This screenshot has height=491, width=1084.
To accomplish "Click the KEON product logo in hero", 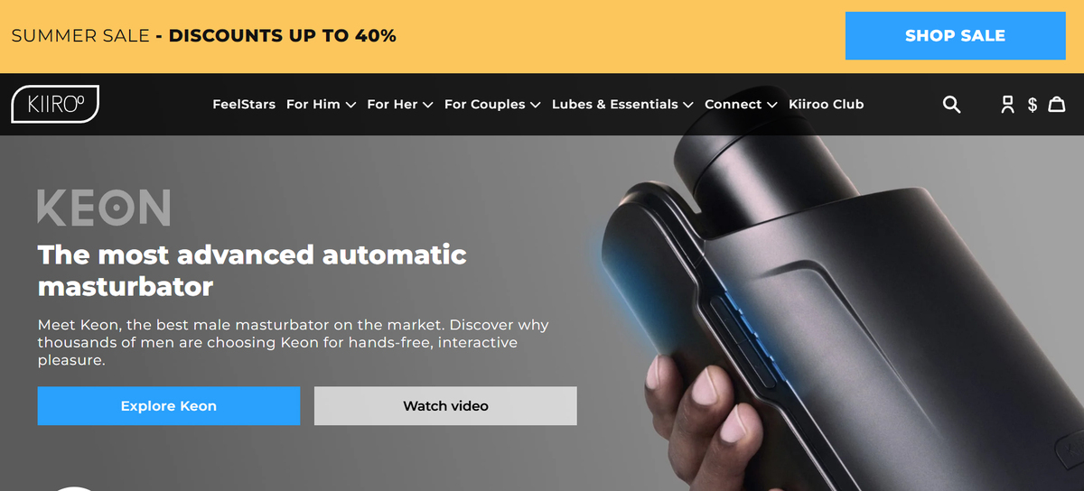I will (x=104, y=208).
